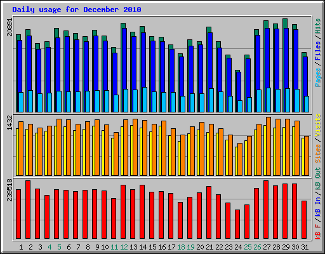
Task: Click the kB In legend label
Action: click(318, 206)
